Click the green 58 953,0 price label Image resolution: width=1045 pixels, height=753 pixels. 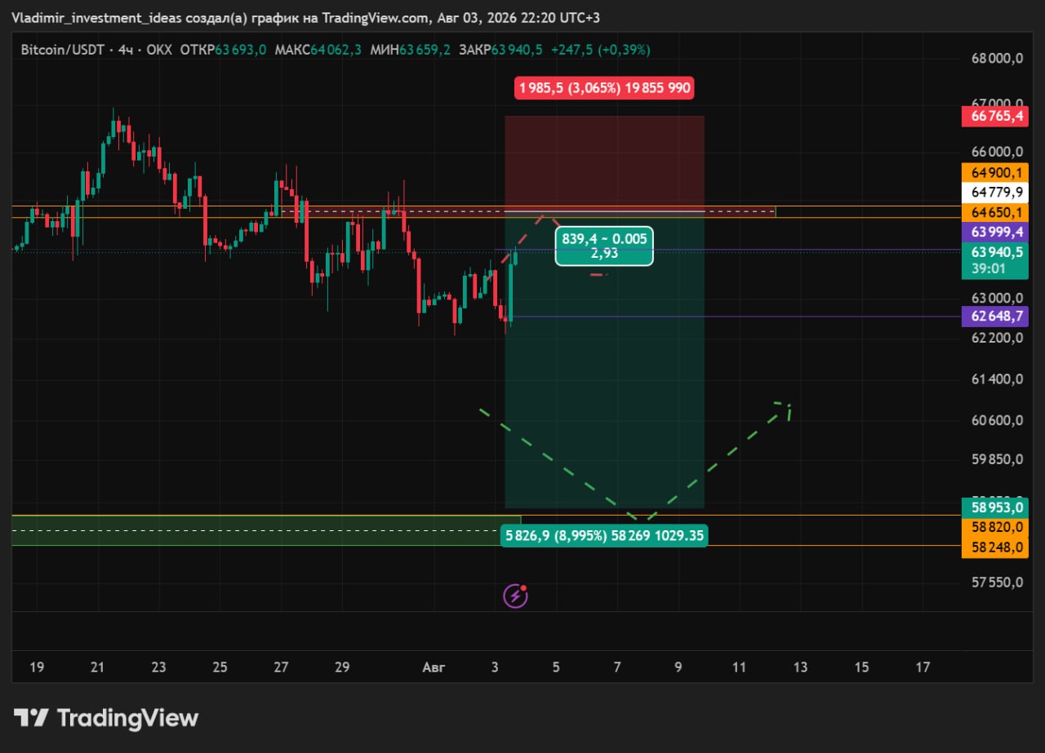(x=996, y=507)
